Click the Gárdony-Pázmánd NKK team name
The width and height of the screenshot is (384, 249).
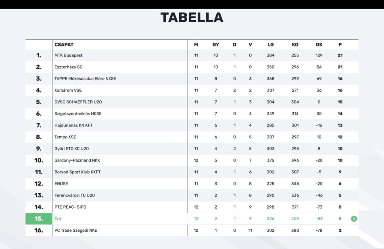click(77, 160)
